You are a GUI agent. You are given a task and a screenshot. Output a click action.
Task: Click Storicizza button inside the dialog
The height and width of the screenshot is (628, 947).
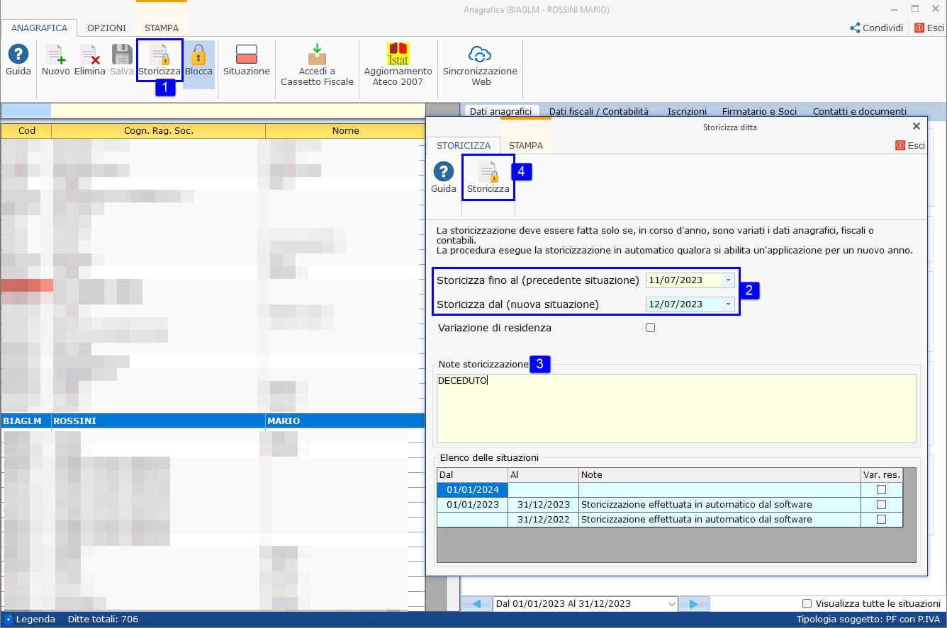488,178
